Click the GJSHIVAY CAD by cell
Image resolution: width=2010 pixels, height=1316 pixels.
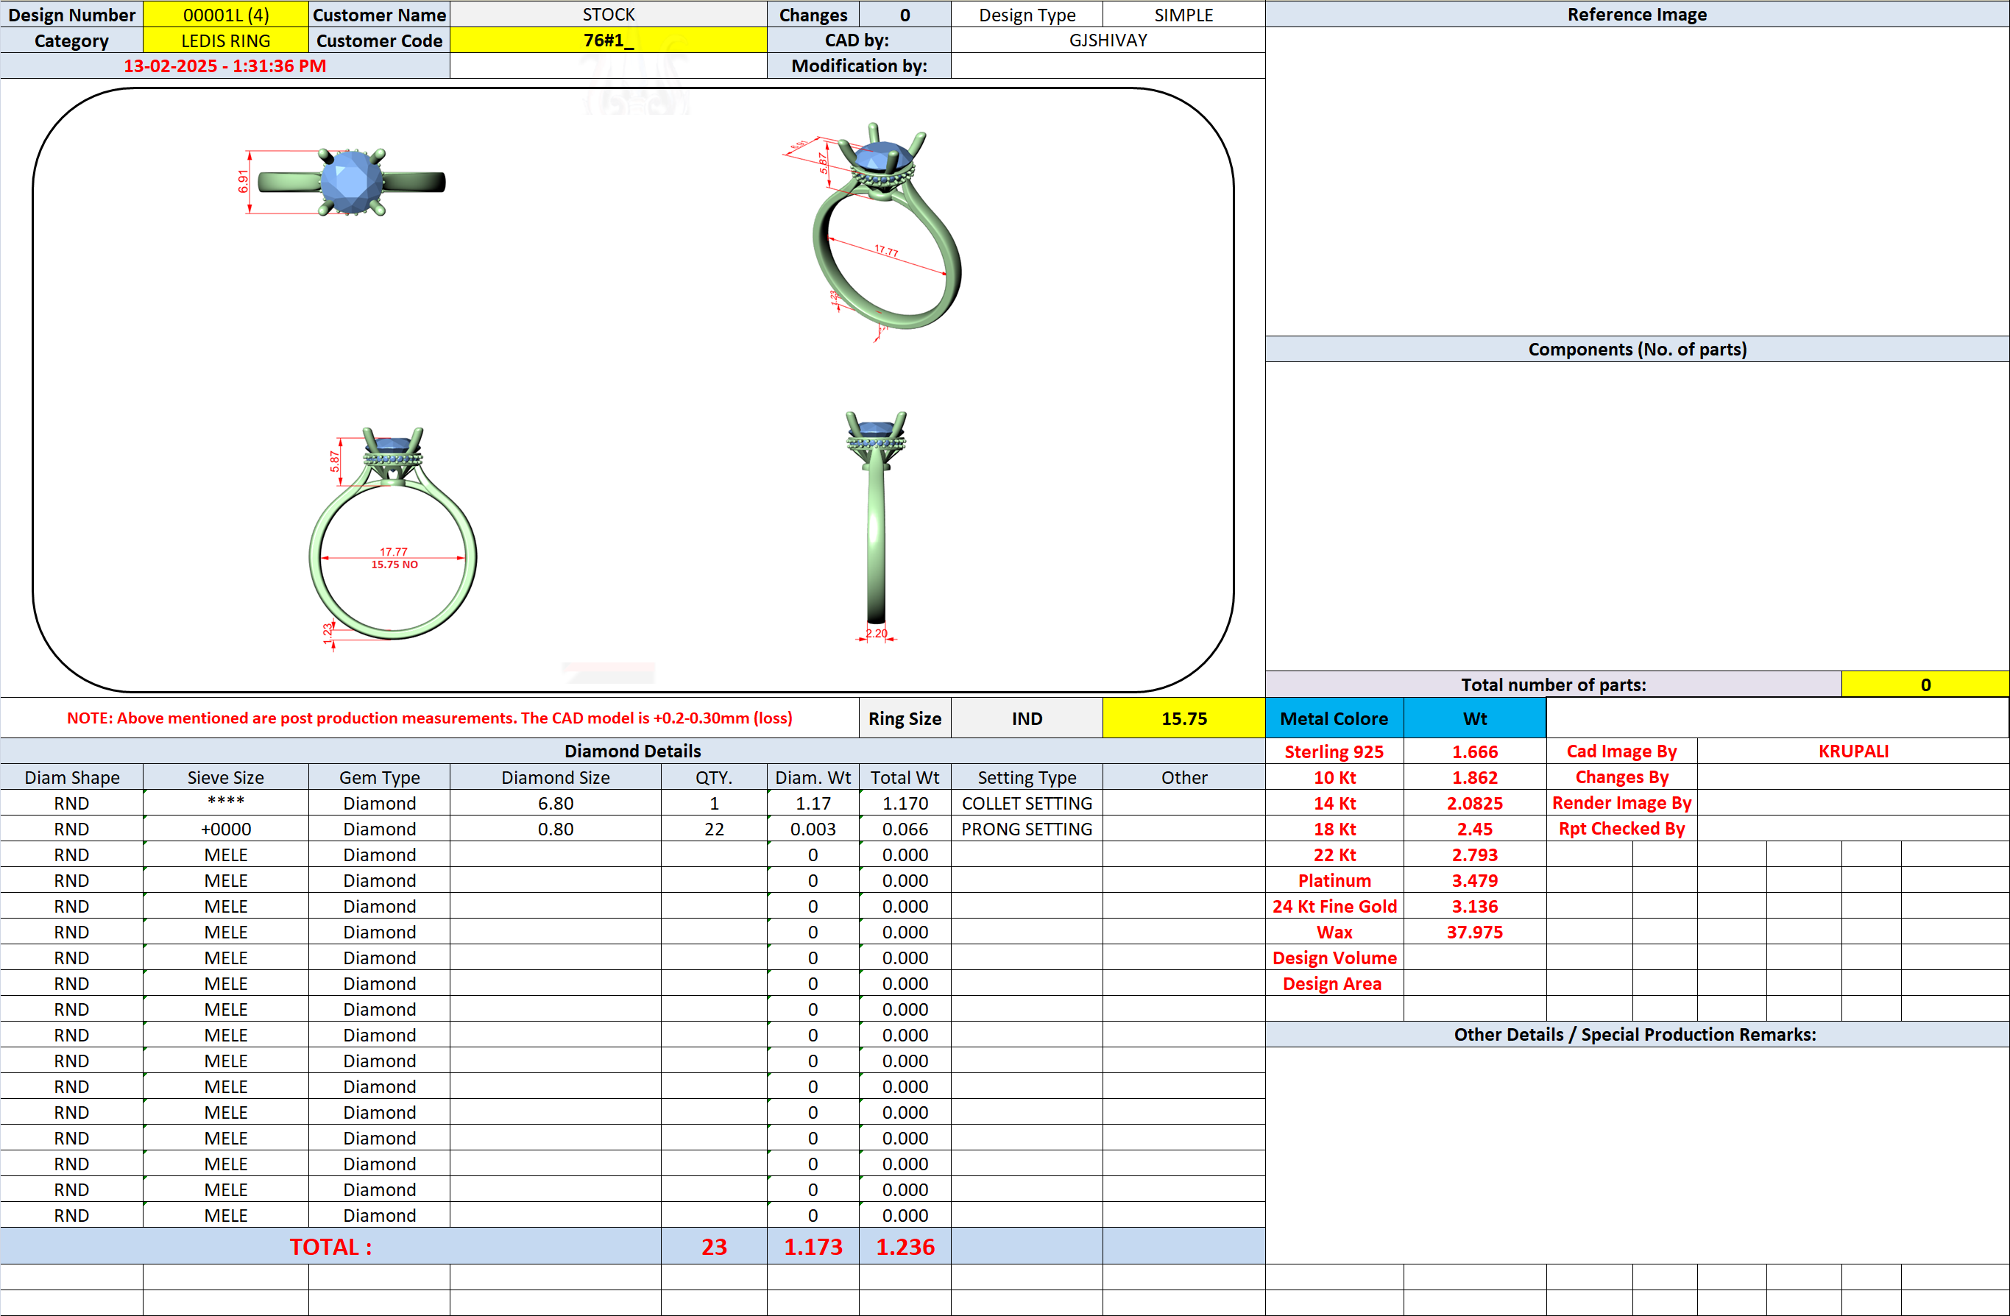[x=1108, y=40]
